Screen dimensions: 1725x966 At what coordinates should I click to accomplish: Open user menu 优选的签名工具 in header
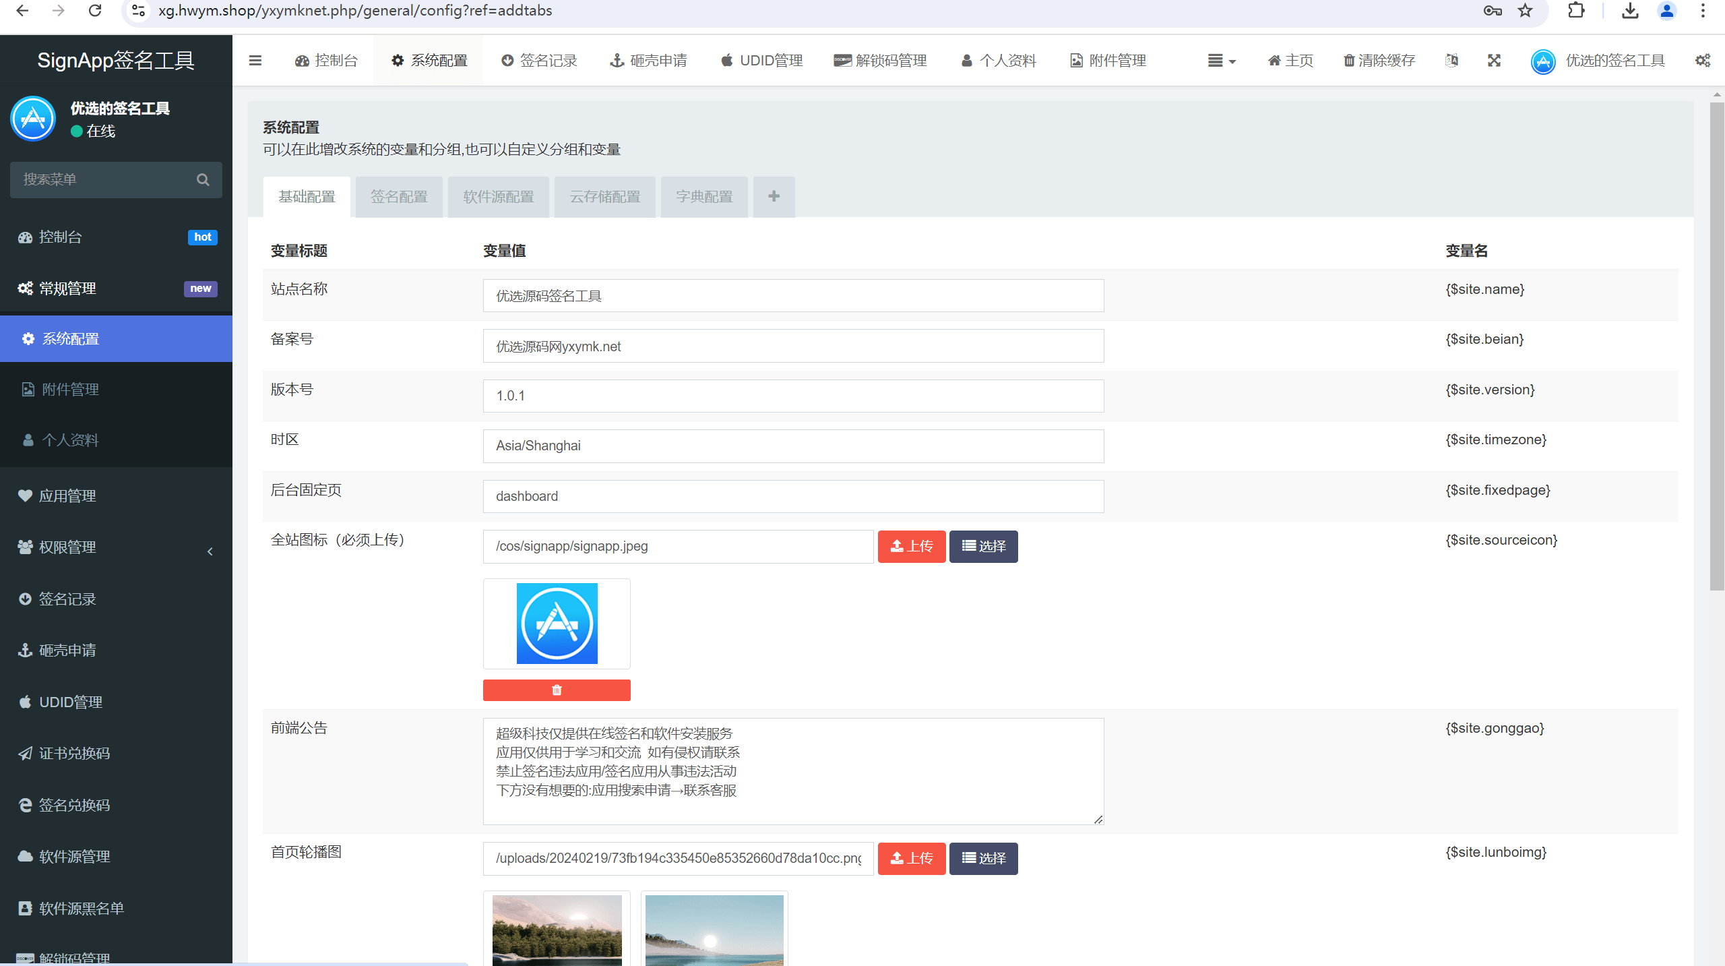coord(1598,61)
